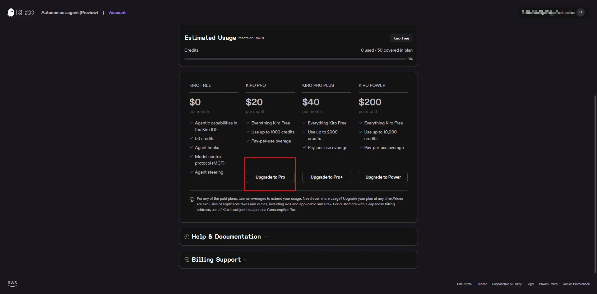Click the '50 credits' feature text

[x=205, y=139]
